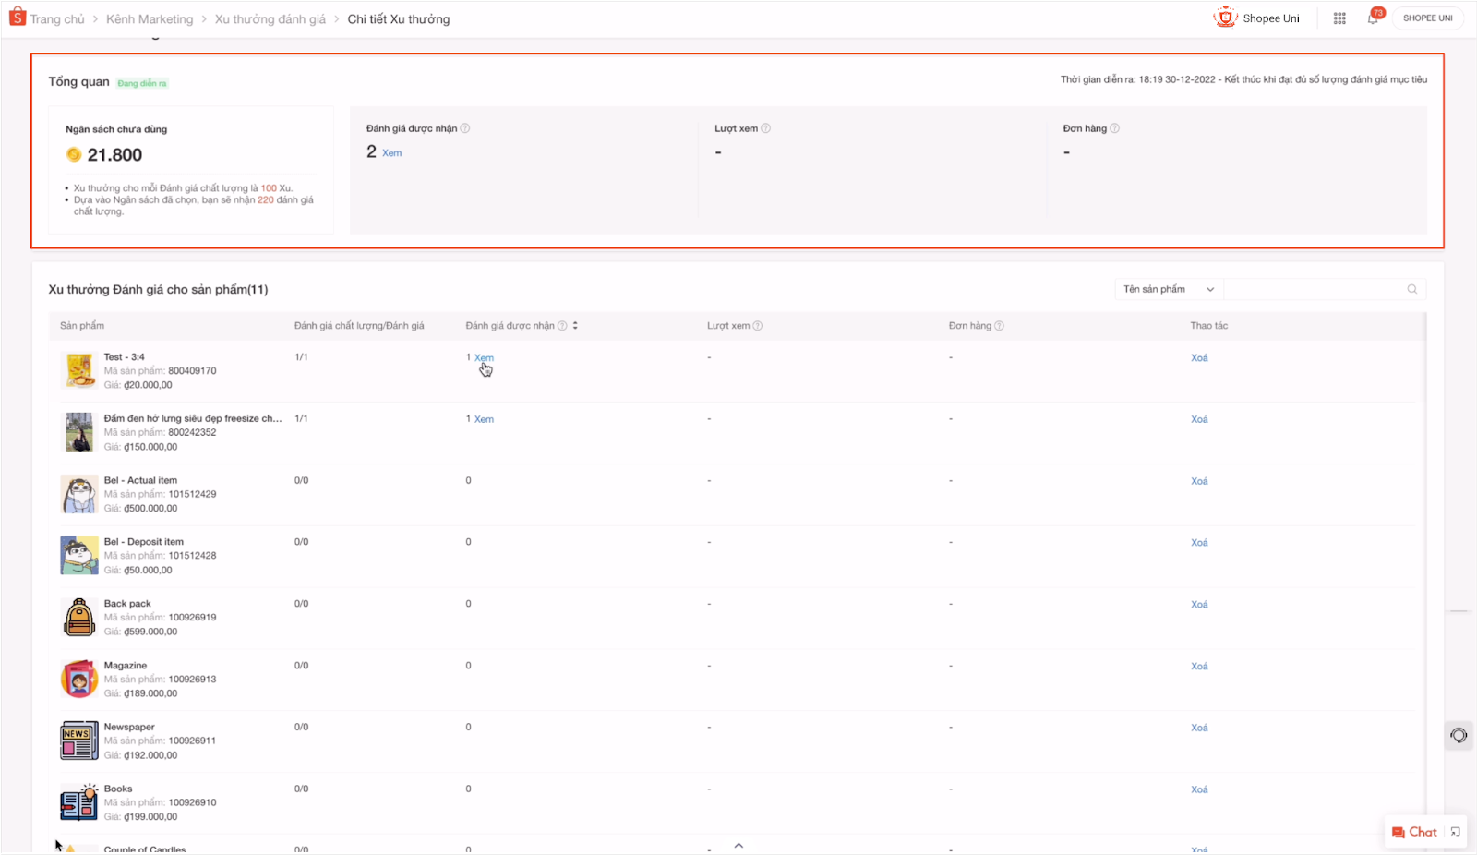Click the Shopee Uni mascot icon

coord(1225,18)
